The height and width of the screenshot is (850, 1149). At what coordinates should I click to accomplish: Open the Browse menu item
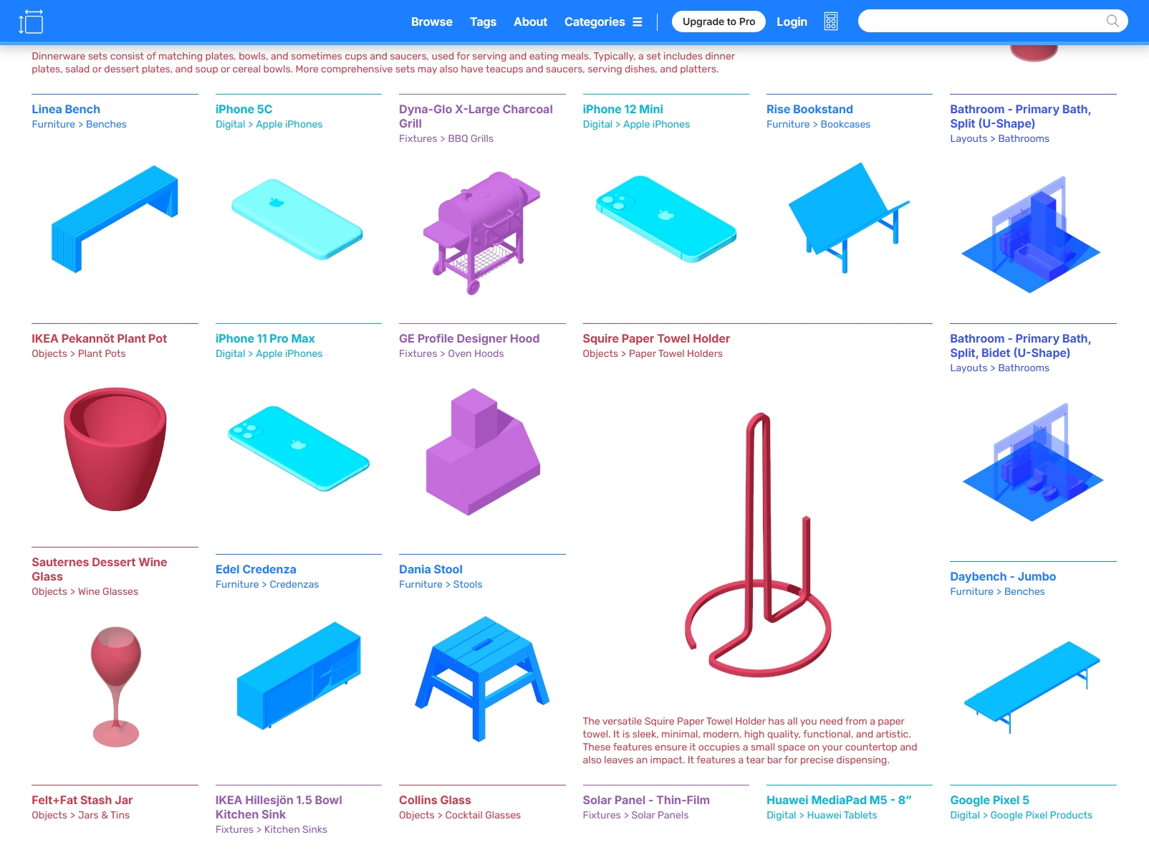click(431, 22)
